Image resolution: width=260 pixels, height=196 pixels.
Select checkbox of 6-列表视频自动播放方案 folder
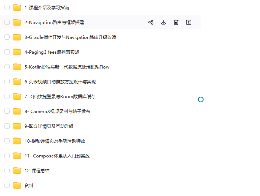click(x=7, y=82)
